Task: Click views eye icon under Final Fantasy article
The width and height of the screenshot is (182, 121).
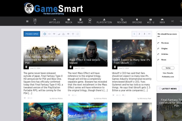Action: coord(29,98)
